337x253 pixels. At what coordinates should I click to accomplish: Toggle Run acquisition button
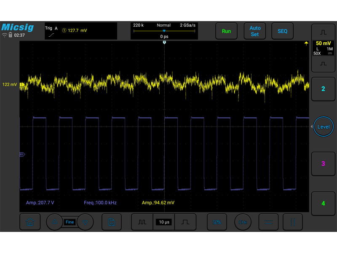click(226, 31)
